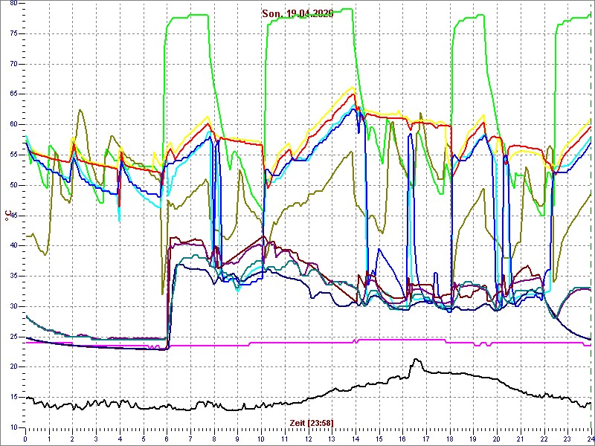
Task: Click hour 24 at the time axis end
Action: point(590,439)
